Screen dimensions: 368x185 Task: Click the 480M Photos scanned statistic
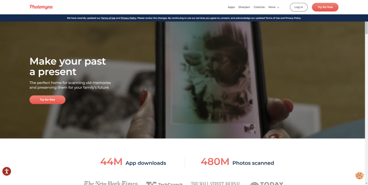coord(237,162)
